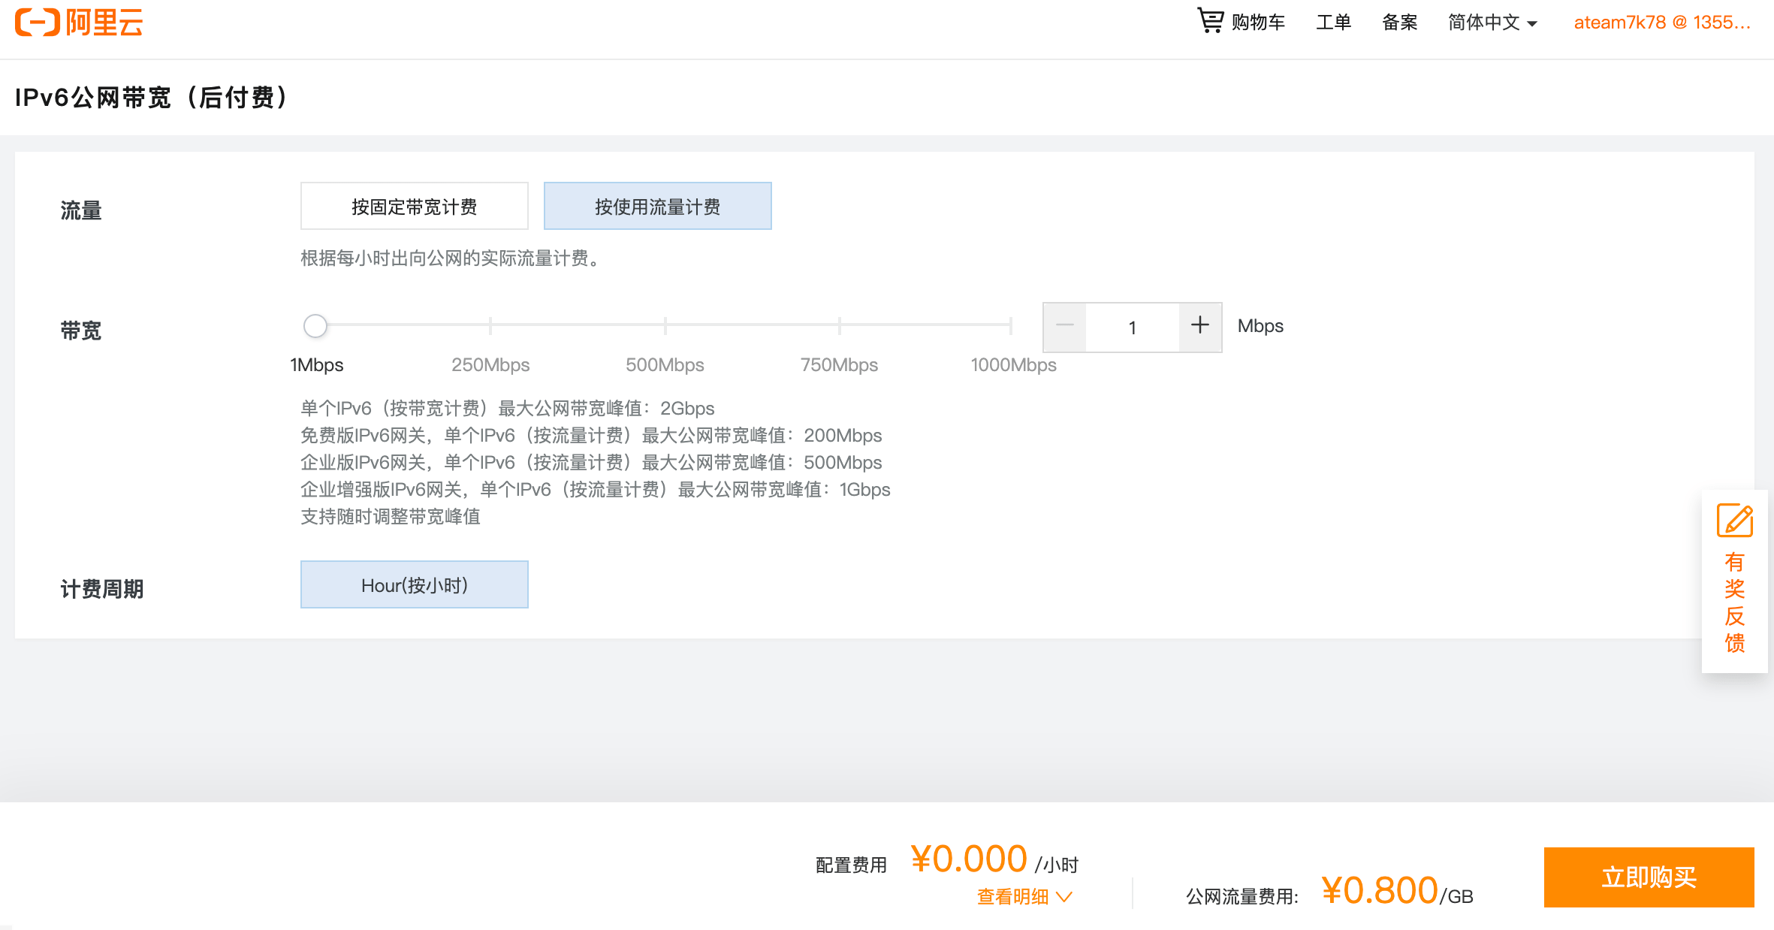Image resolution: width=1774 pixels, height=930 pixels.
Task: Click the bandwidth slider handle
Action: [315, 326]
